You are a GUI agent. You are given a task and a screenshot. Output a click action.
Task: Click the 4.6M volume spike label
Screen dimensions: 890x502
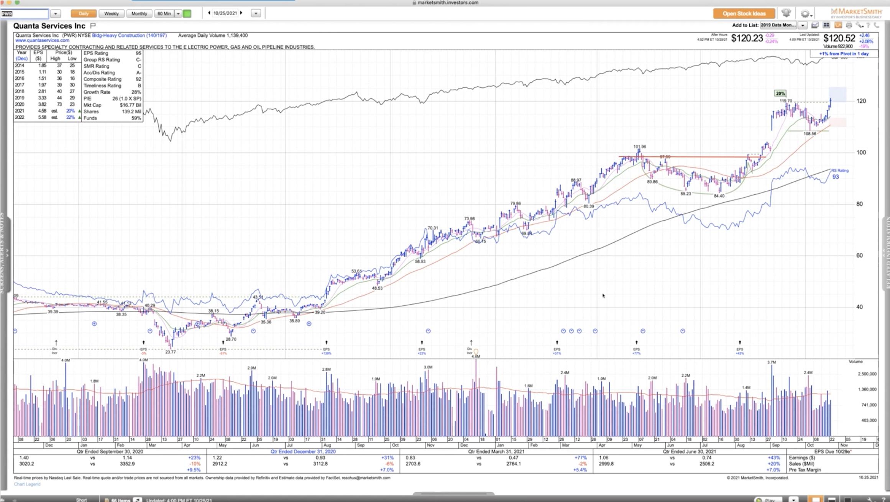476,356
